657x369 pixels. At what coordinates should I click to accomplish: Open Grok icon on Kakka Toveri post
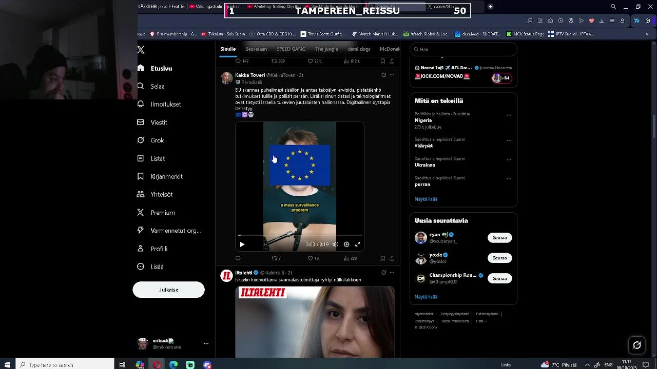[383, 75]
